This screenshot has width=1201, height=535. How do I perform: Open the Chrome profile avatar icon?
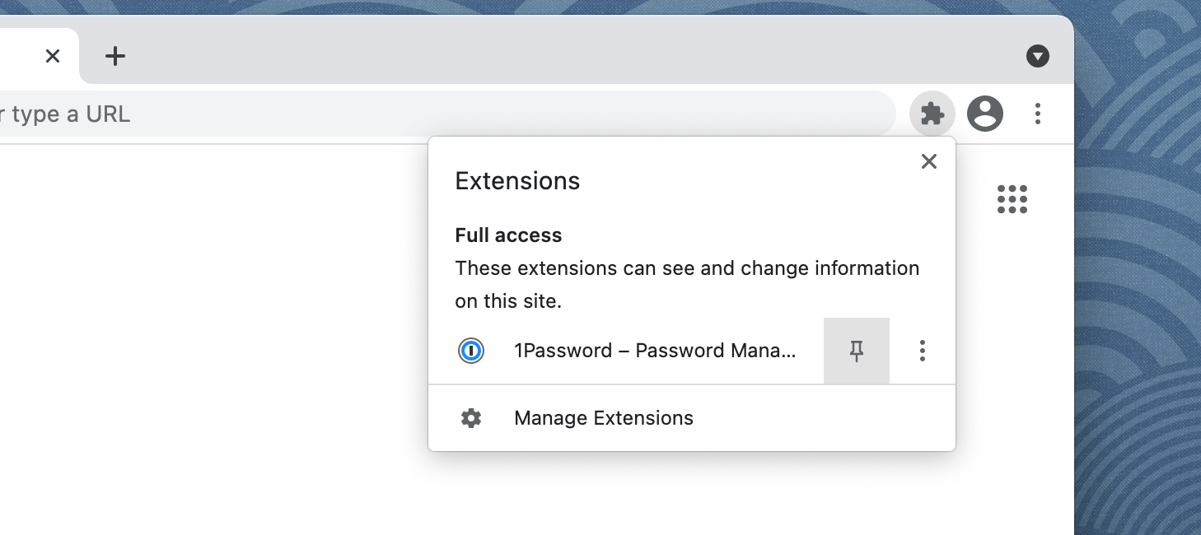(984, 114)
